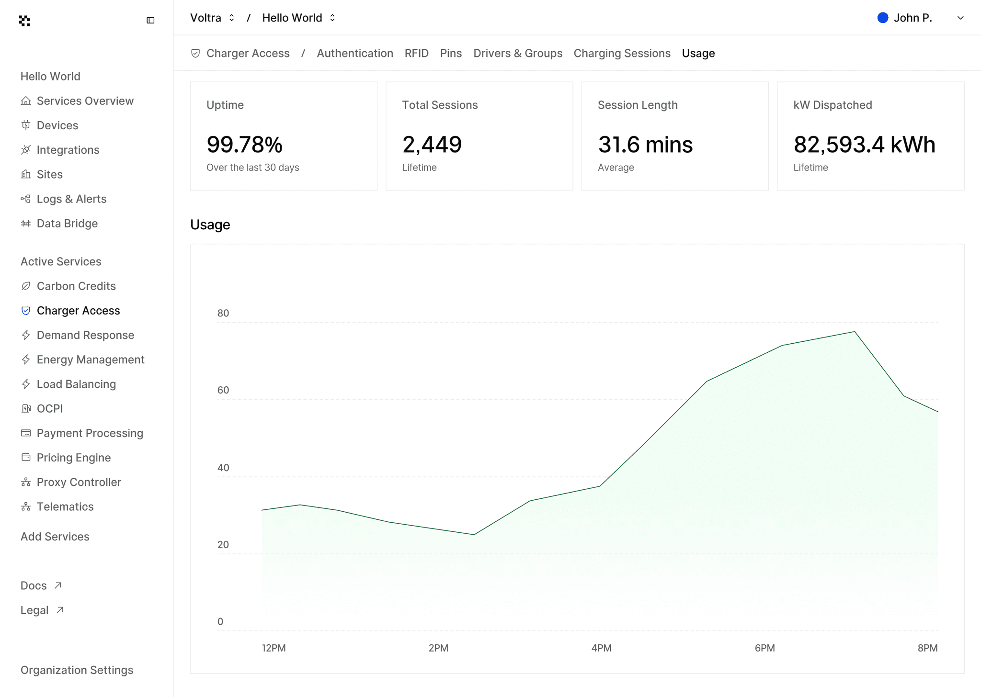The height and width of the screenshot is (697, 981).
Task: Click the Telematics network icon
Action: 26,506
